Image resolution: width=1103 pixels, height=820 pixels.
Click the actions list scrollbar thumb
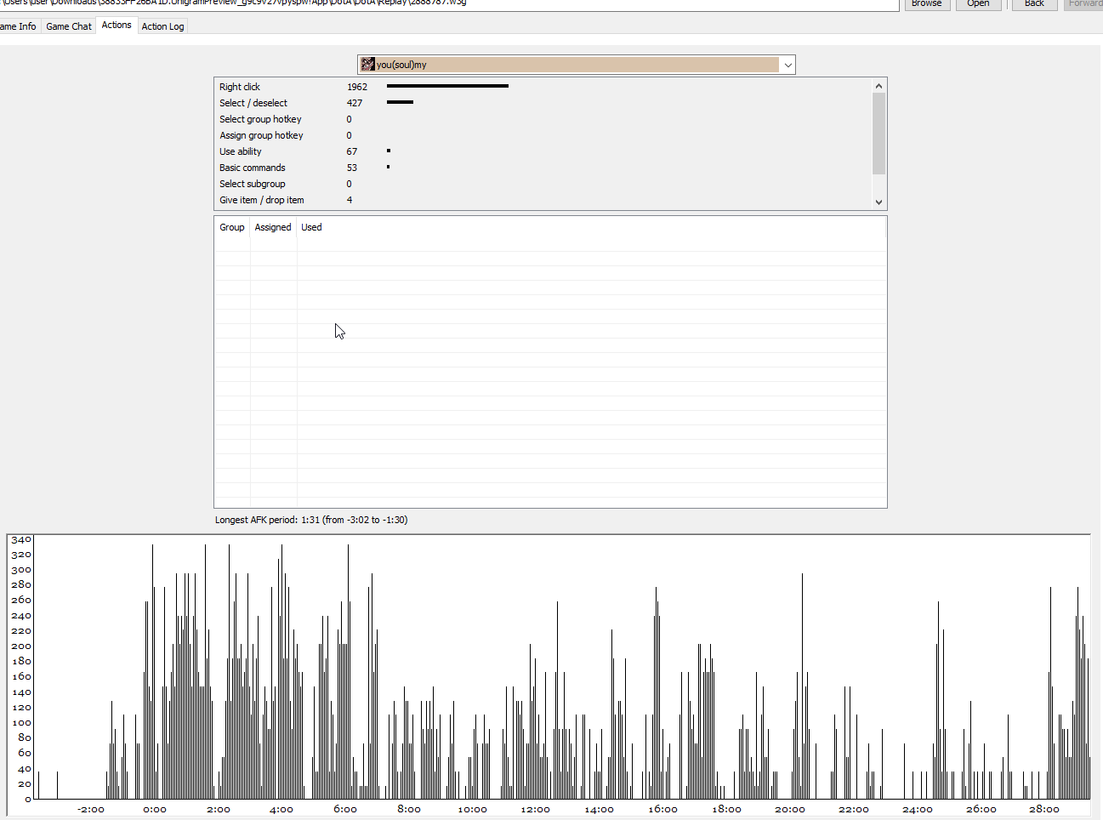(x=879, y=134)
